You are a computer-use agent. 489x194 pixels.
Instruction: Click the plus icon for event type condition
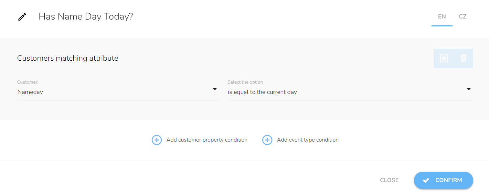(267, 140)
